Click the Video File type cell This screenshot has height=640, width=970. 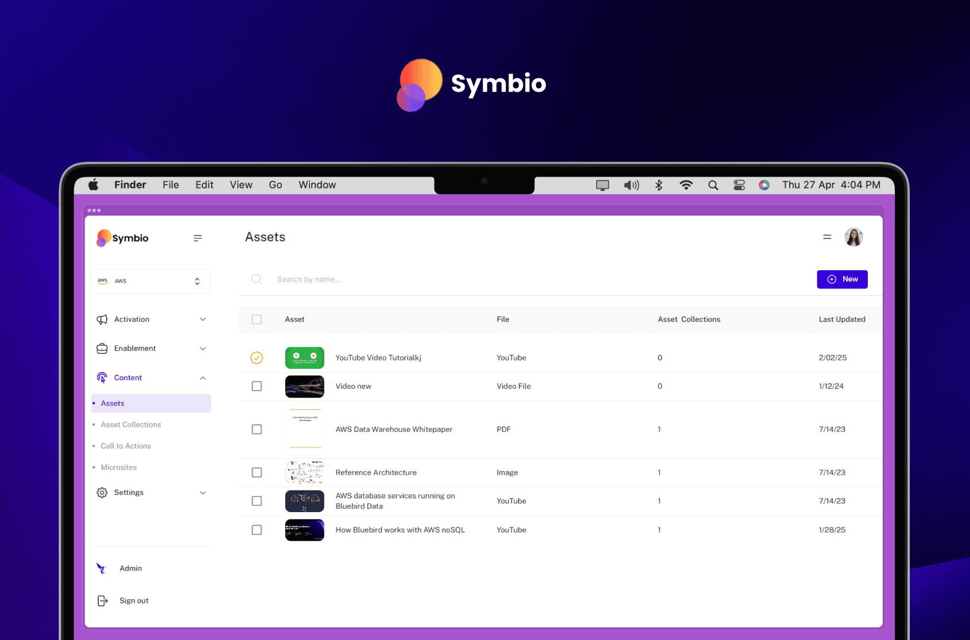click(x=514, y=387)
